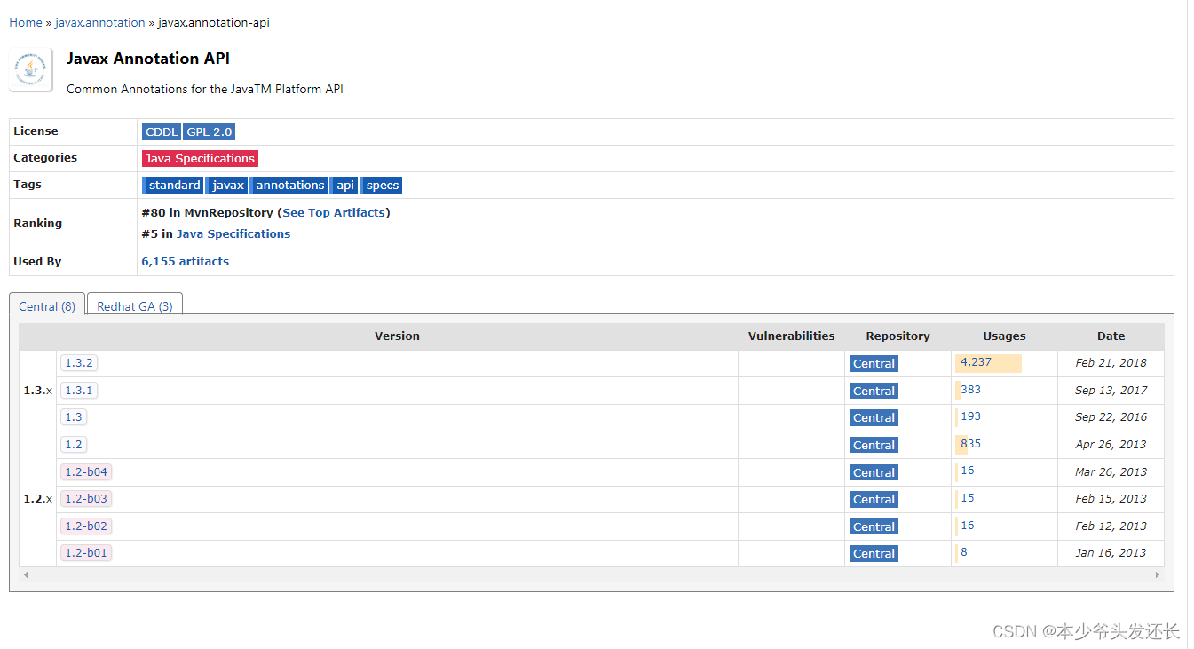
Task: Switch to the Redhat GA (3) tab
Action: point(135,305)
